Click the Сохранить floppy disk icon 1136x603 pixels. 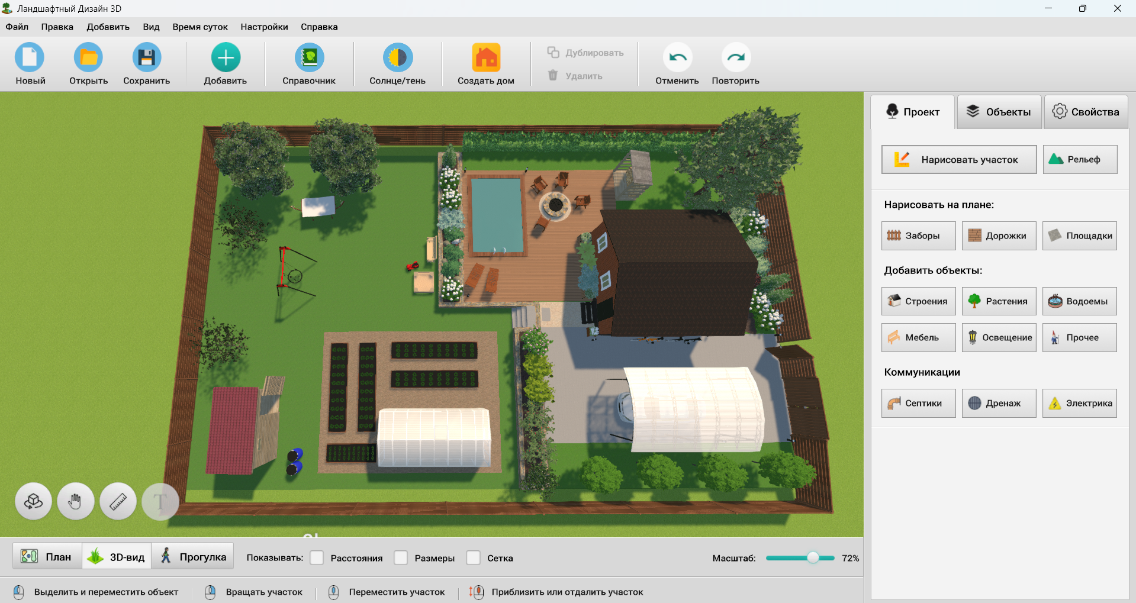[x=146, y=58]
